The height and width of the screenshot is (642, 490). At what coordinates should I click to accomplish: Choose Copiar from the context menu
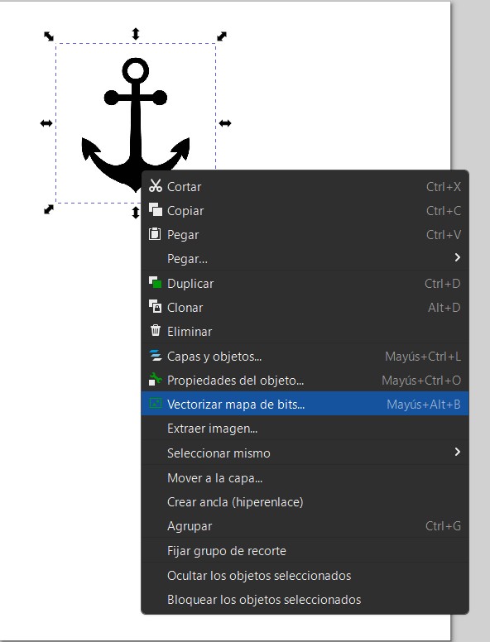click(x=305, y=210)
